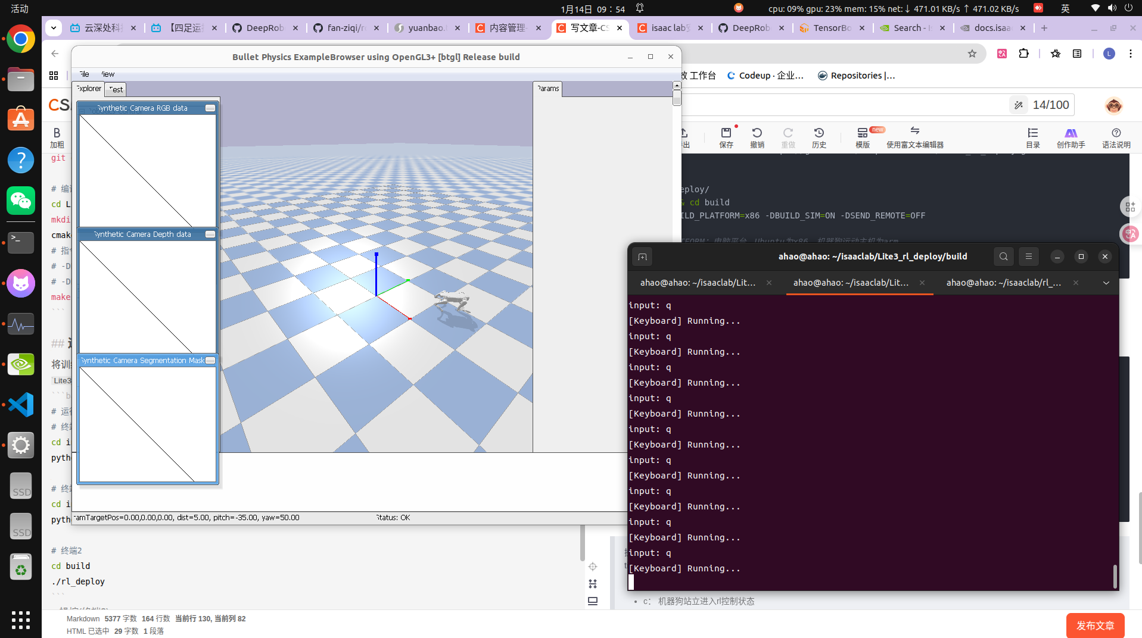The height and width of the screenshot is (638, 1142).
Task: Click the publish article button
Action: [1095, 626]
